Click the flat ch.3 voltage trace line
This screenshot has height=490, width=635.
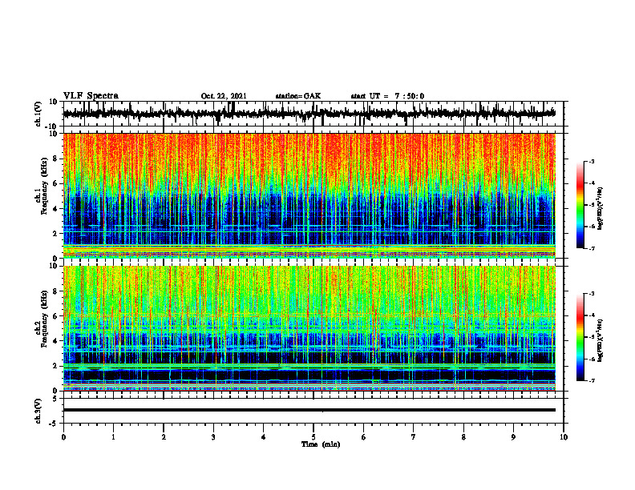point(309,410)
